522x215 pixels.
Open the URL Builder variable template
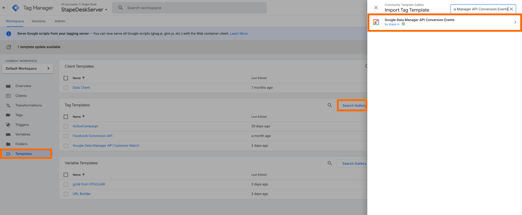pyautogui.click(x=82, y=194)
